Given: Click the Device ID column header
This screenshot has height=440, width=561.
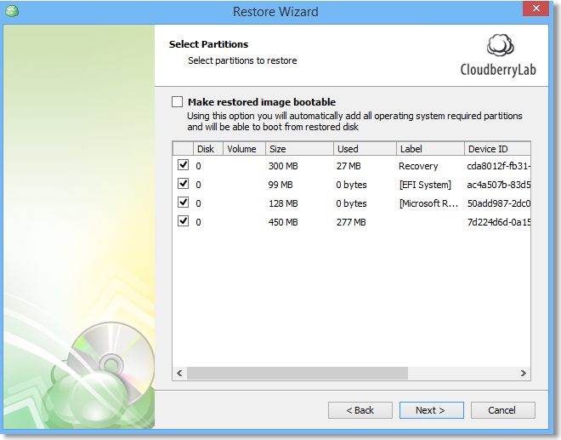Looking at the screenshot, I should tap(496, 149).
